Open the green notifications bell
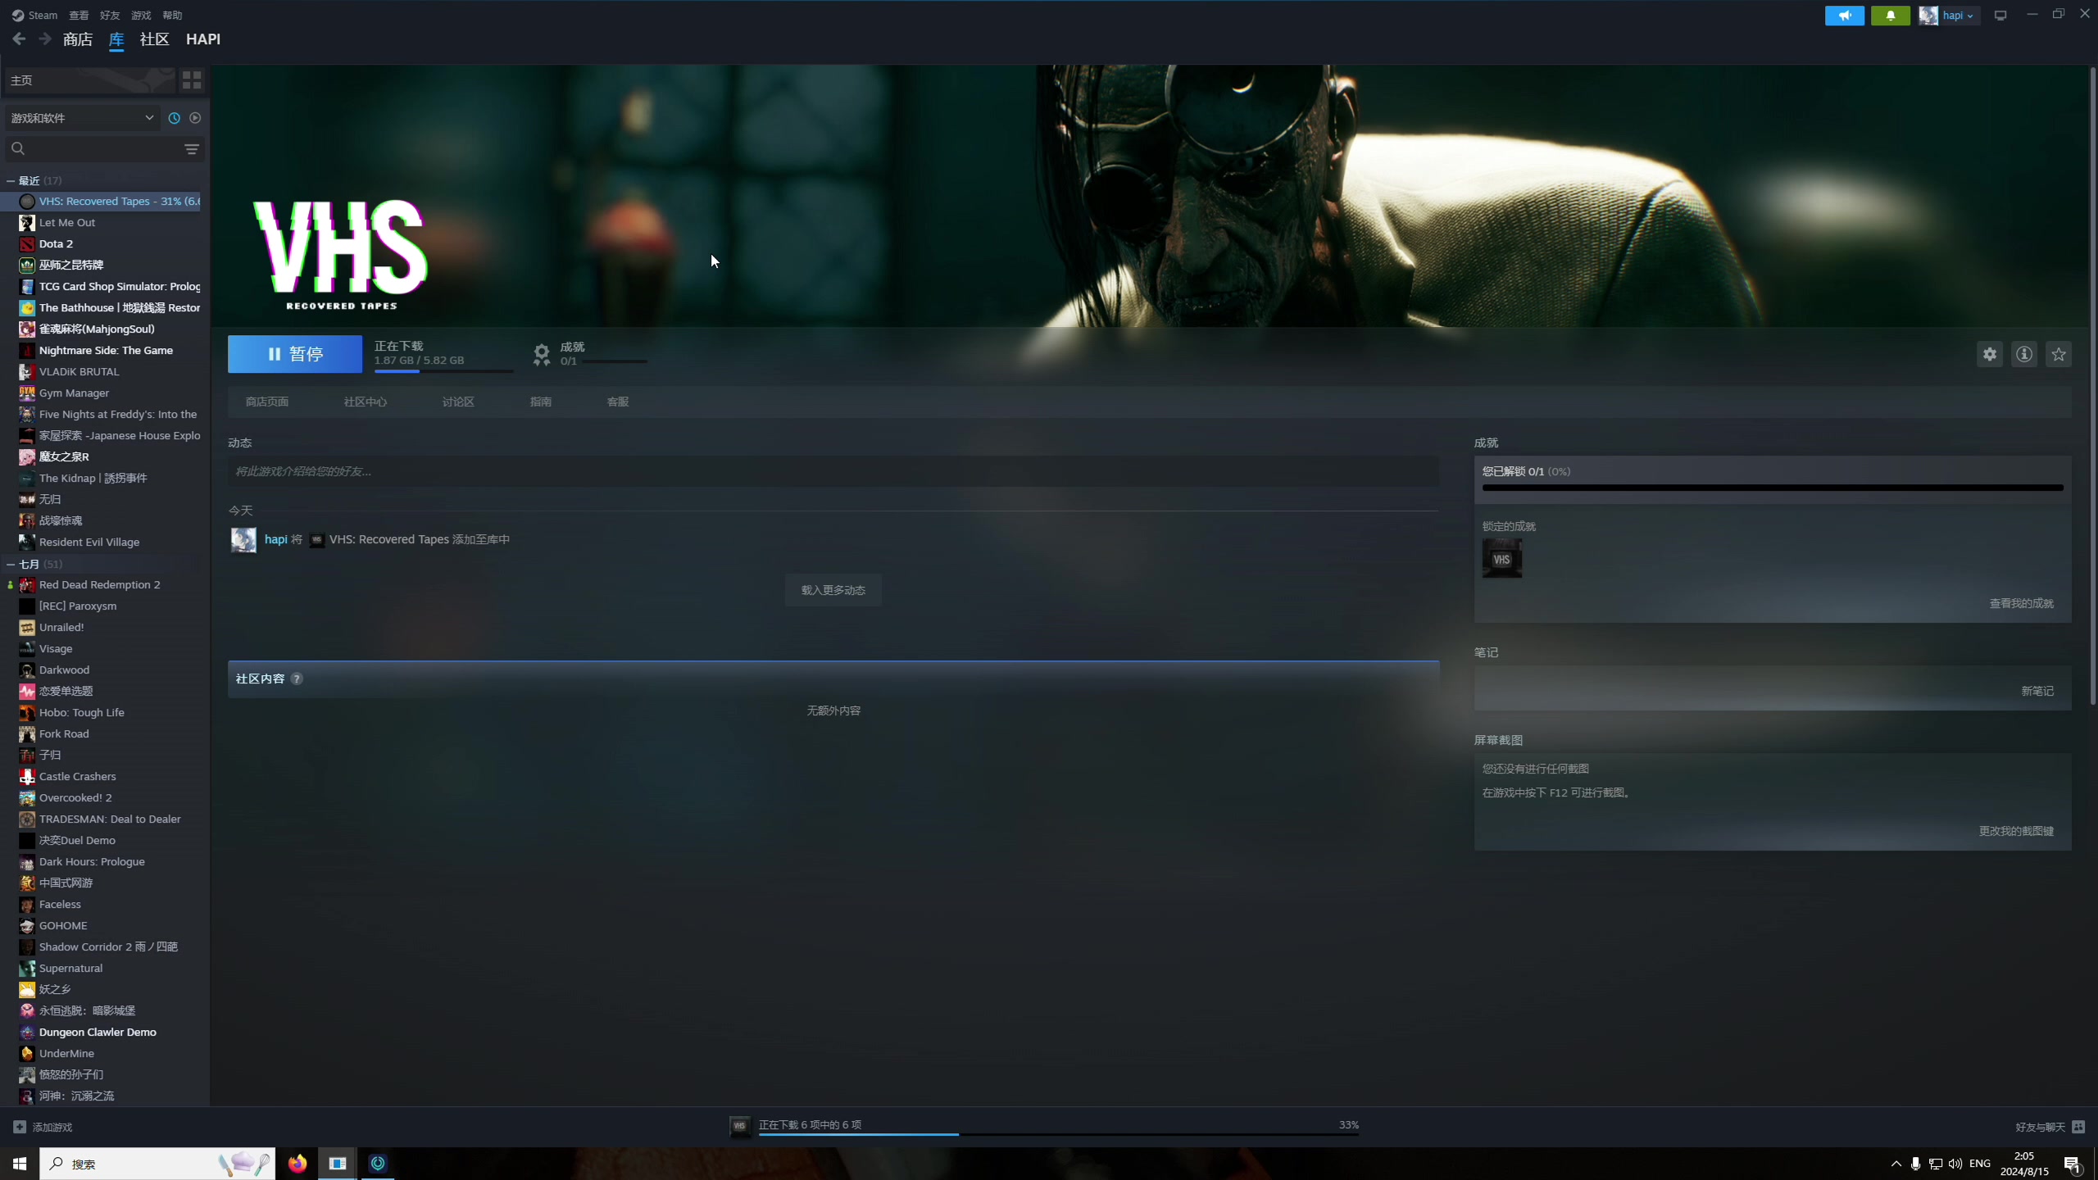This screenshot has width=2098, height=1180. tap(1890, 16)
